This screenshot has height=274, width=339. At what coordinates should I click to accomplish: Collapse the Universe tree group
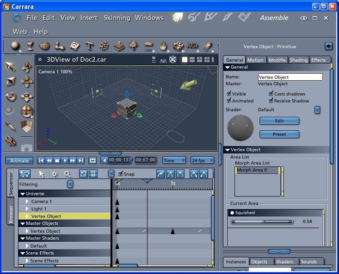coord(23,194)
